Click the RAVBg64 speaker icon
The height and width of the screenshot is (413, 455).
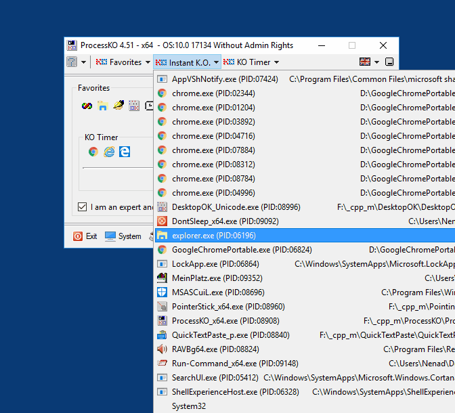coord(162,349)
